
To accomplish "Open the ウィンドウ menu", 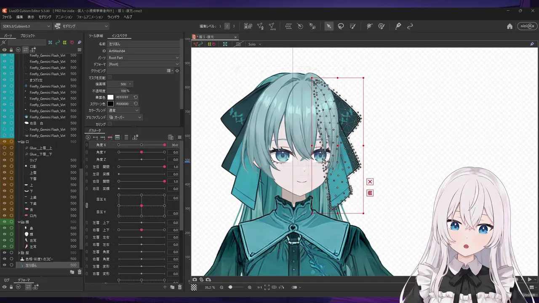I will [x=113, y=17].
